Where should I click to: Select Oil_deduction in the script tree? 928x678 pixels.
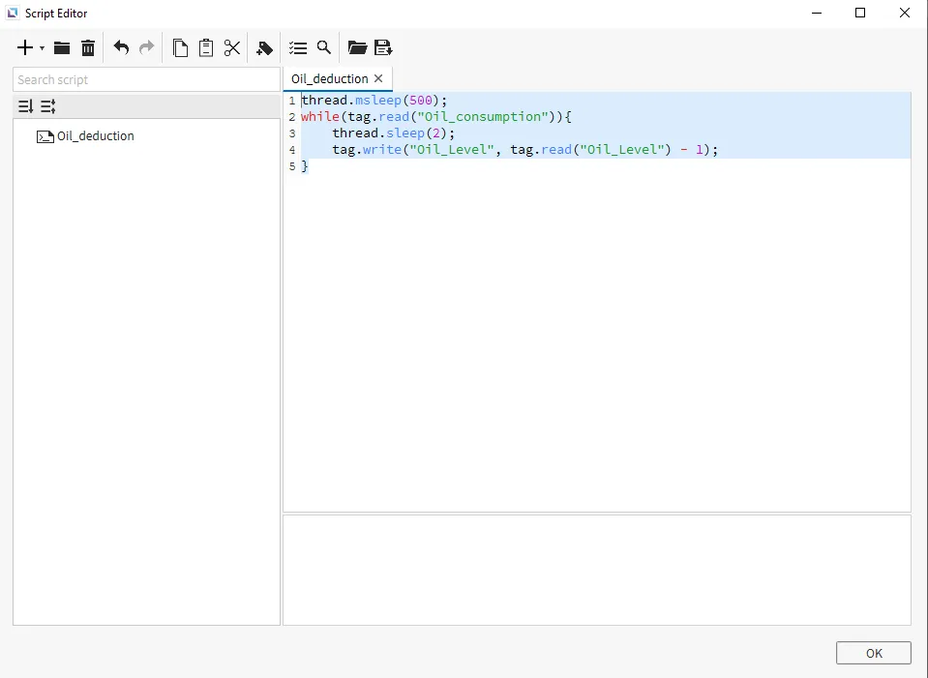point(95,136)
